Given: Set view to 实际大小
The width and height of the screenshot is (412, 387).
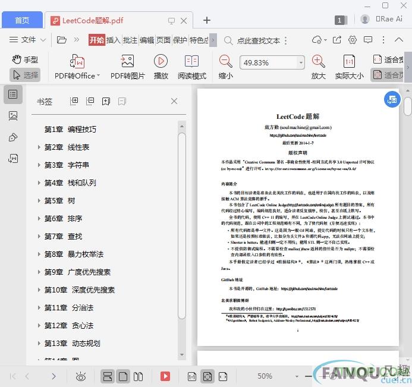Looking at the screenshot, I should [349, 67].
